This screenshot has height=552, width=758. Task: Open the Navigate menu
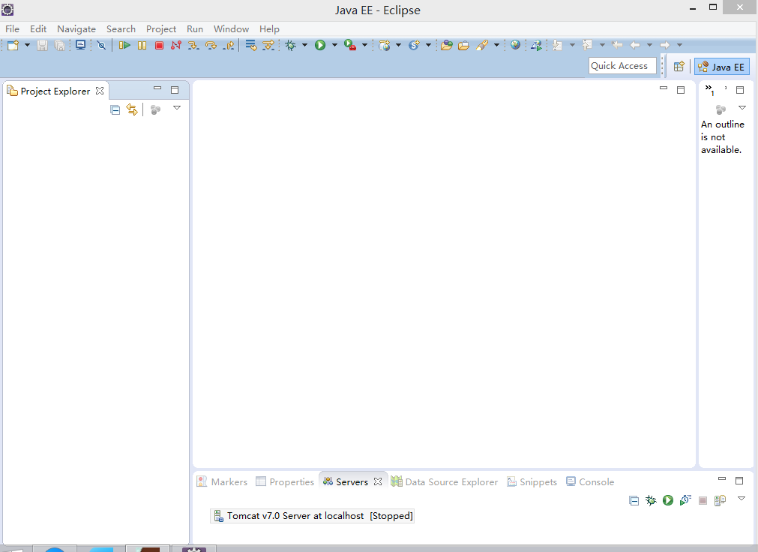coord(76,29)
